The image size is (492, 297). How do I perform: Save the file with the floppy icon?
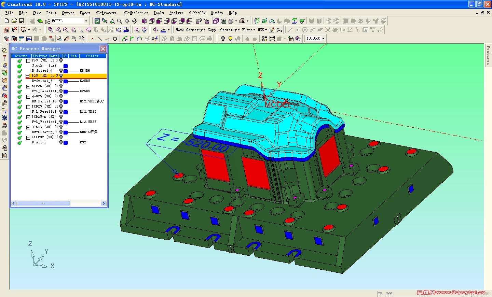[22, 21]
